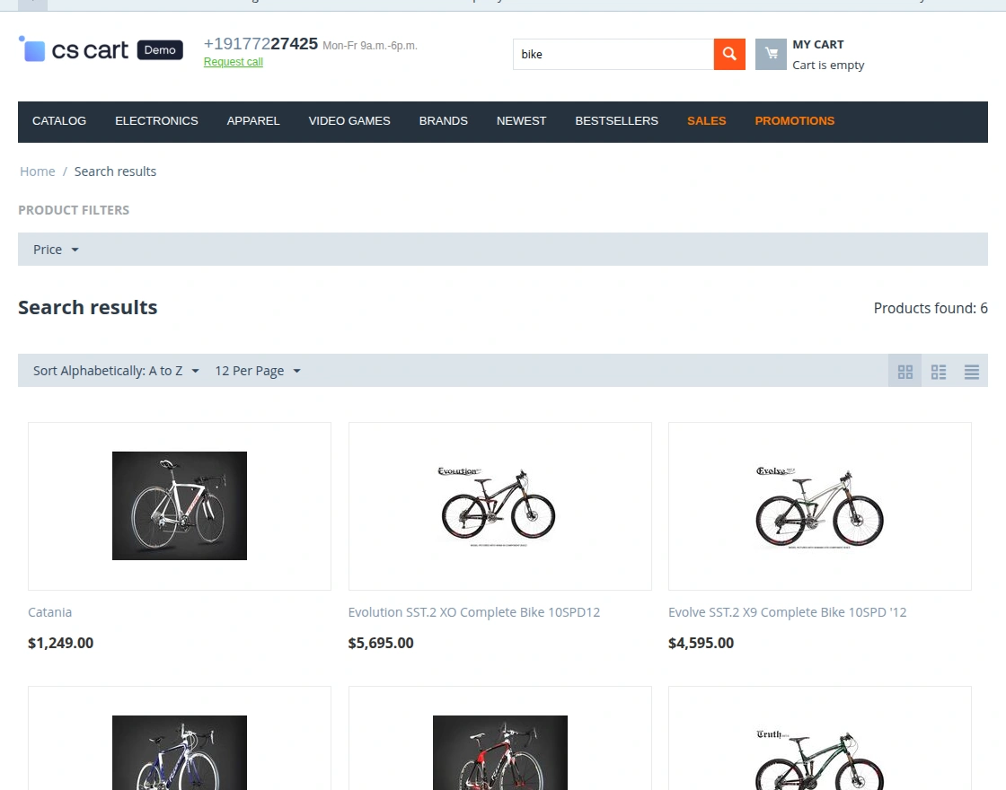
Task: Click the Request call link
Action: 233,62
